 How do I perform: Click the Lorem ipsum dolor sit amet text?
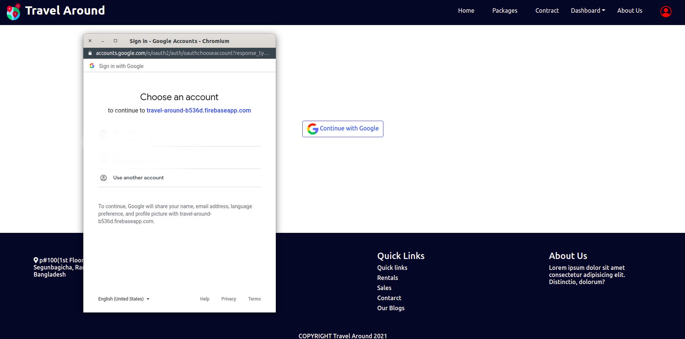point(587,268)
